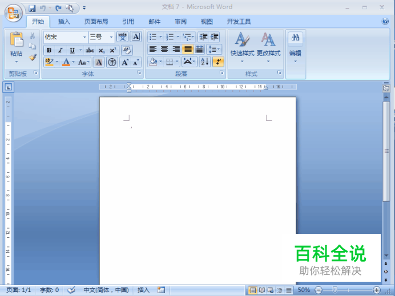Undo the last action
Image resolution: width=395 pixels, height=296 pixels.
coord(43,9)
